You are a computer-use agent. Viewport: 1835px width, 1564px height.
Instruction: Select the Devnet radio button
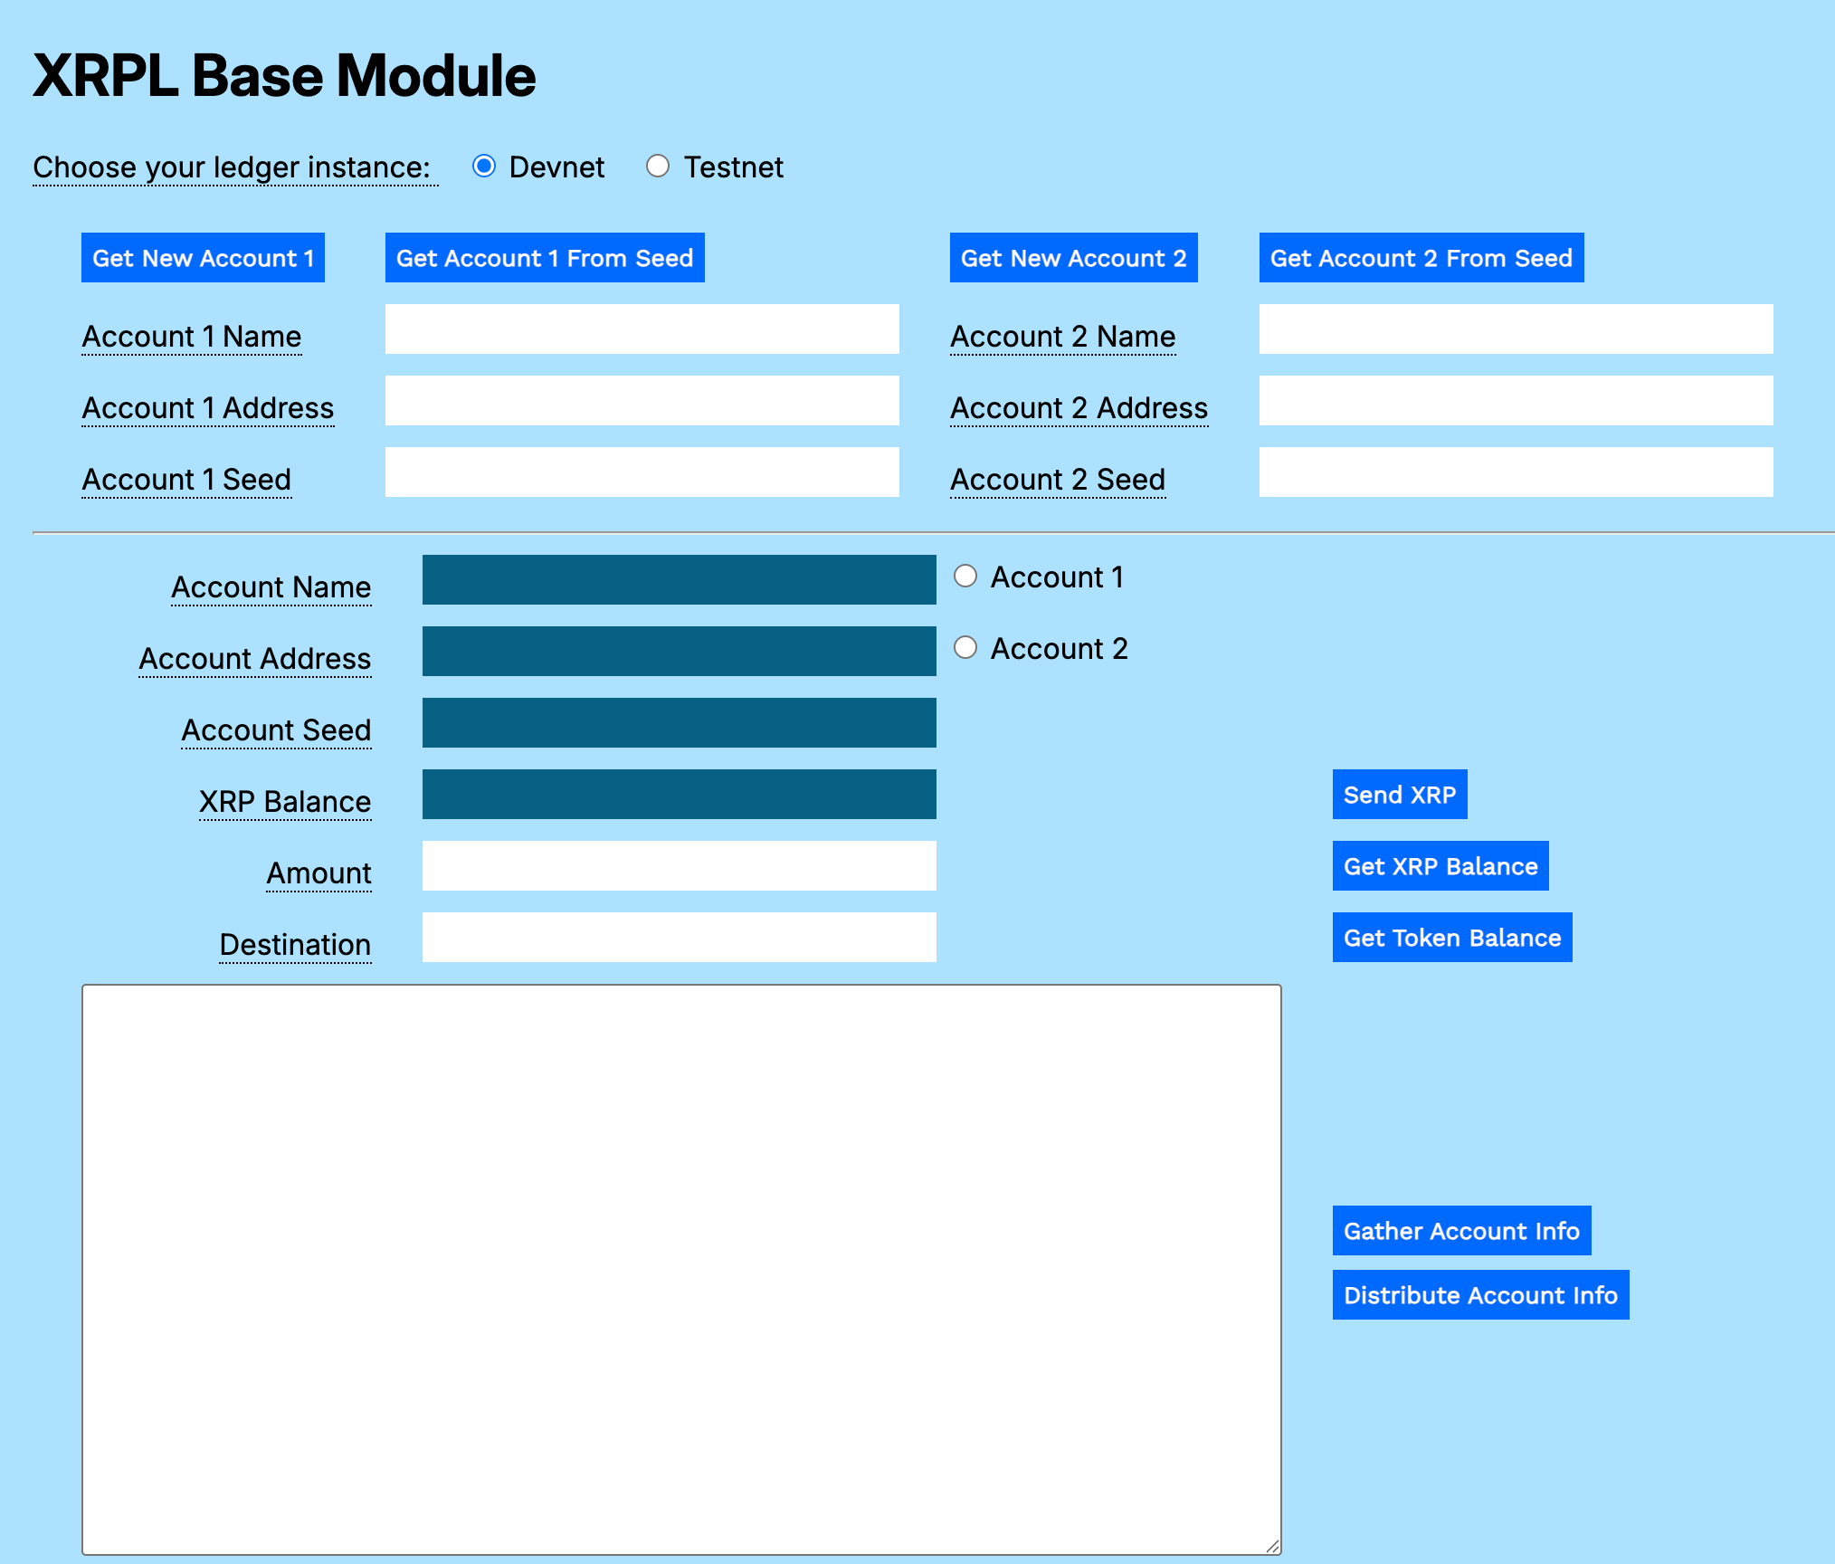(x=484, y=167)
